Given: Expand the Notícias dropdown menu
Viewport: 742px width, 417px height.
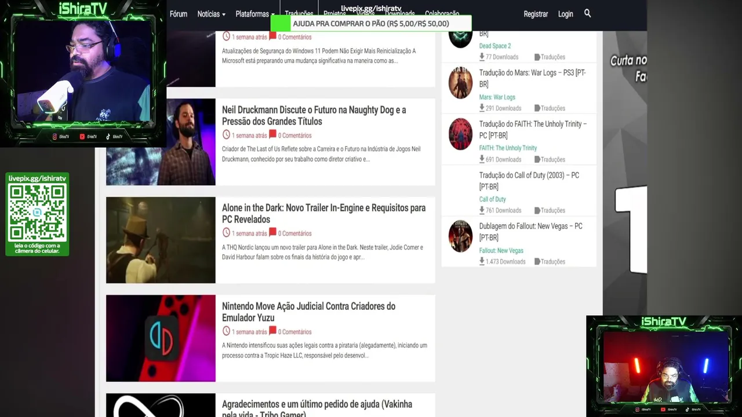Looking at the screenshot, I should 211,14.
